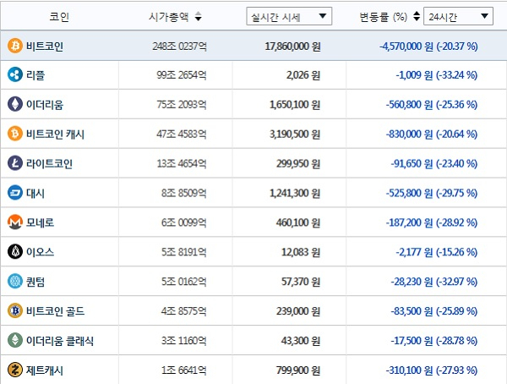Click price 239,000 원
The width and height of the screenshot is (507, 384).
[298, 311]
